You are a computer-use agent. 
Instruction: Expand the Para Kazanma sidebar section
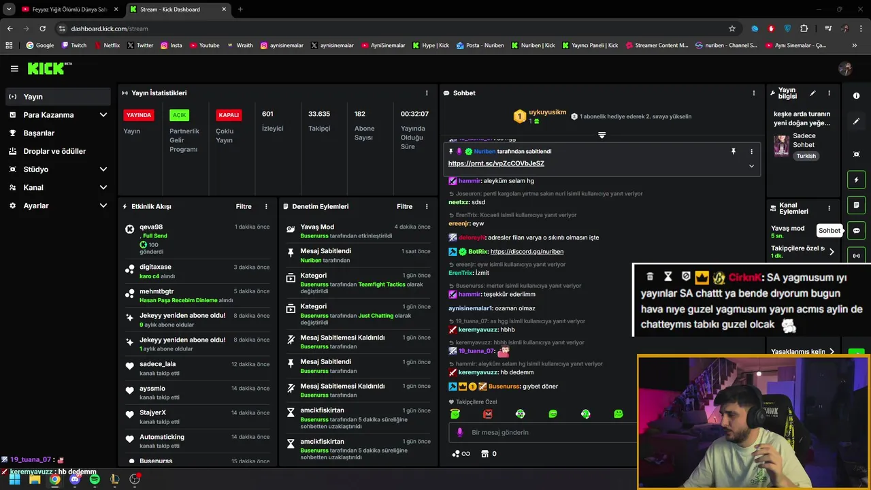(58, 115)
